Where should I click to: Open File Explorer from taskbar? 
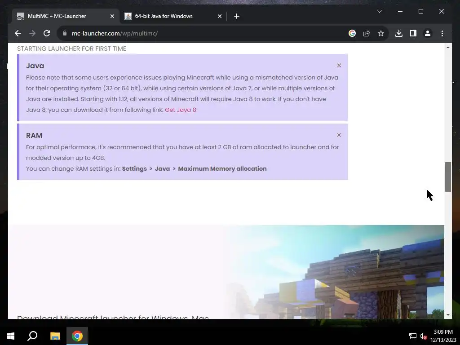[55, 336]
